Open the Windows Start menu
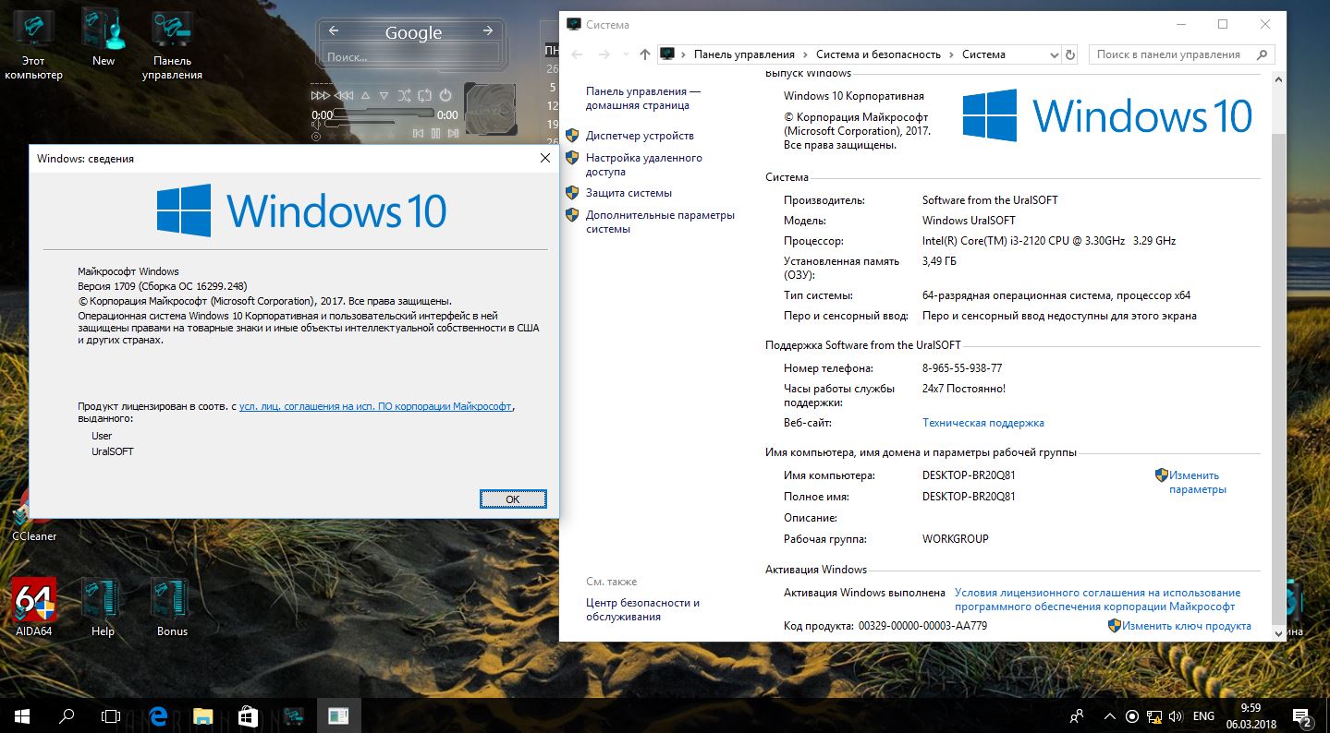This screenshot has width=1330, height=733. click(x=21, y=715)
